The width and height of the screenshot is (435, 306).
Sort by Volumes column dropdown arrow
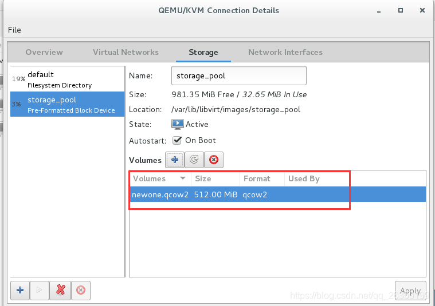point(183,178)
